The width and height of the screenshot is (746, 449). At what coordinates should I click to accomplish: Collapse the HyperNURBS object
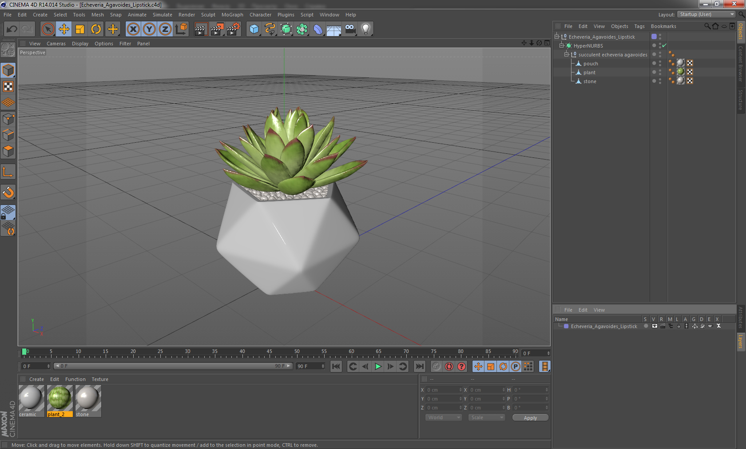(x=561, y=46)
